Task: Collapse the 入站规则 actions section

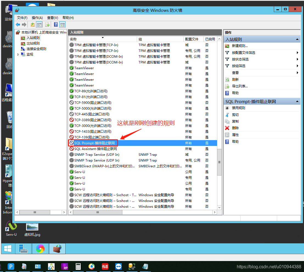Action: [x=297, y=39]
